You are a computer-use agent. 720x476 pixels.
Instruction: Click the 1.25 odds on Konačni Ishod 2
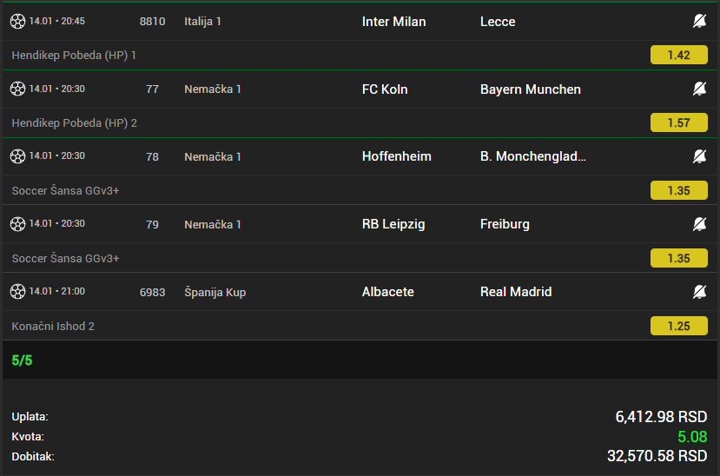678,326
